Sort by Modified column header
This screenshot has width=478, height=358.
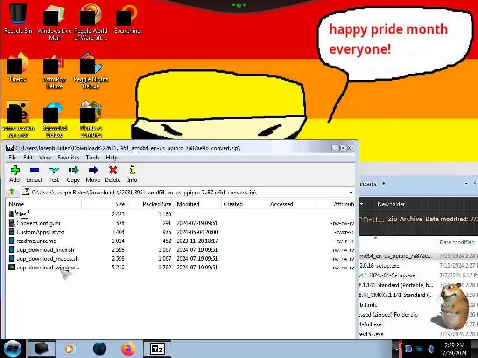[198, 204]
